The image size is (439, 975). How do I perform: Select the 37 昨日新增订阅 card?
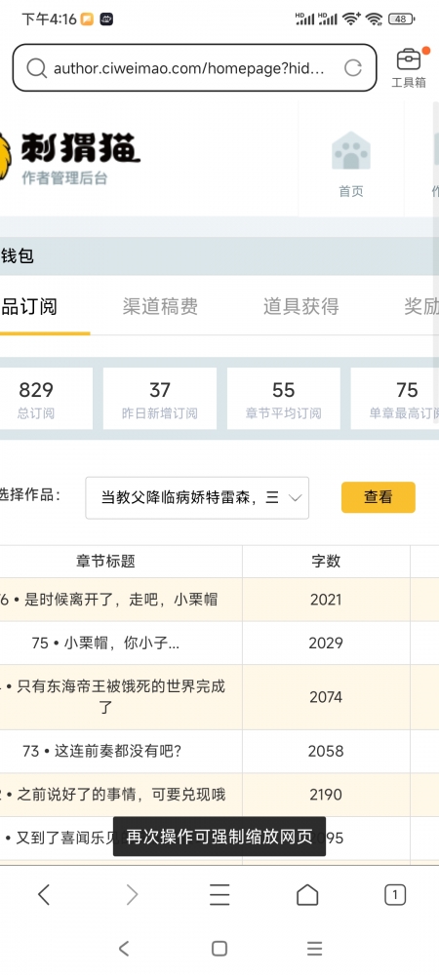160,399
